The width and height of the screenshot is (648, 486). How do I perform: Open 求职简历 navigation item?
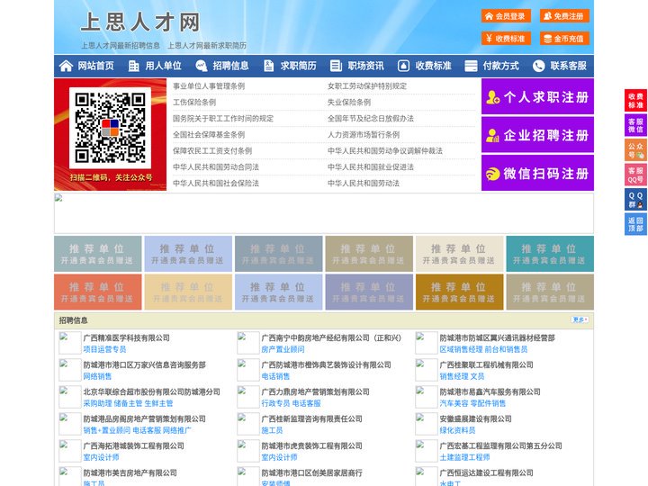[299, 66]
